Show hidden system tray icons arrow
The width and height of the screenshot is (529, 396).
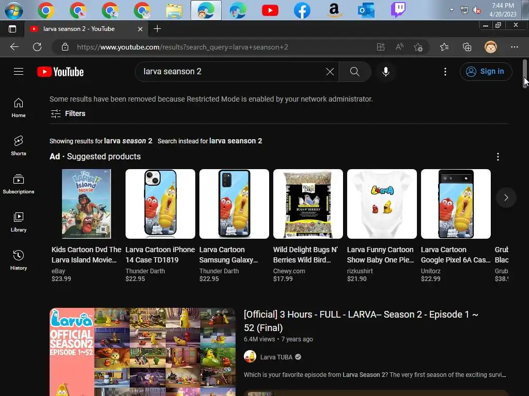click(452, 10)
